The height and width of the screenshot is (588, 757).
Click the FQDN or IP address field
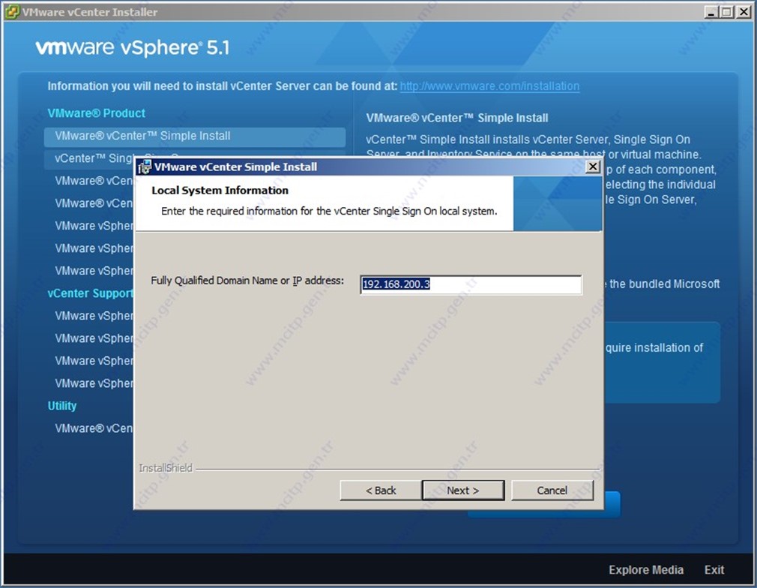coord(471,284)
